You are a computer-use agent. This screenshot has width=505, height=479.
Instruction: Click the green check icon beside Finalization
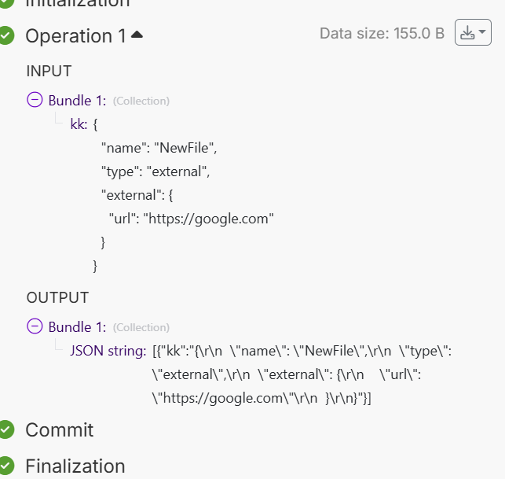pyautogui.click(x=7, y=466)
